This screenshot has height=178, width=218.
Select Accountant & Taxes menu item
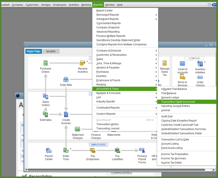tap(125, 89)
